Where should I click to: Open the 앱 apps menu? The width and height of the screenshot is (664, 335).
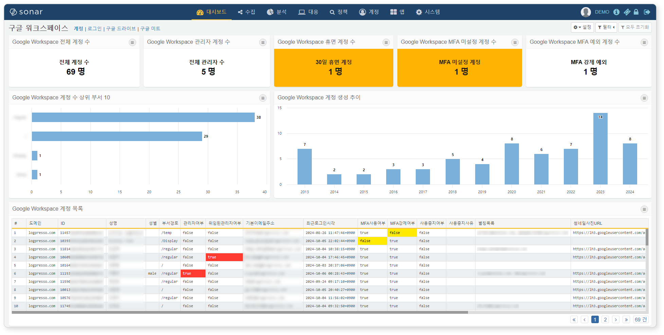397,12
